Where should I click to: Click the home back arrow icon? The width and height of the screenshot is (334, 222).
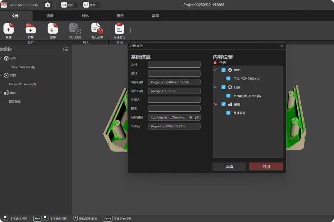(x=47, y=5)
